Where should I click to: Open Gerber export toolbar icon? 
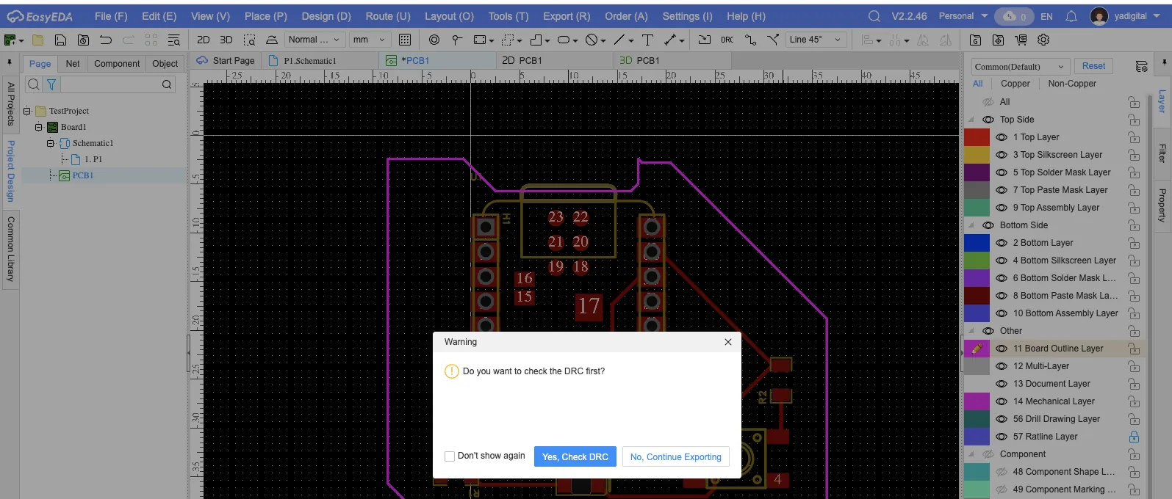tap(975, 40)
